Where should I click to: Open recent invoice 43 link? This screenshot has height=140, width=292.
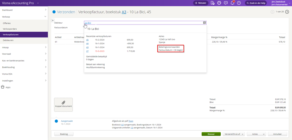87,47
